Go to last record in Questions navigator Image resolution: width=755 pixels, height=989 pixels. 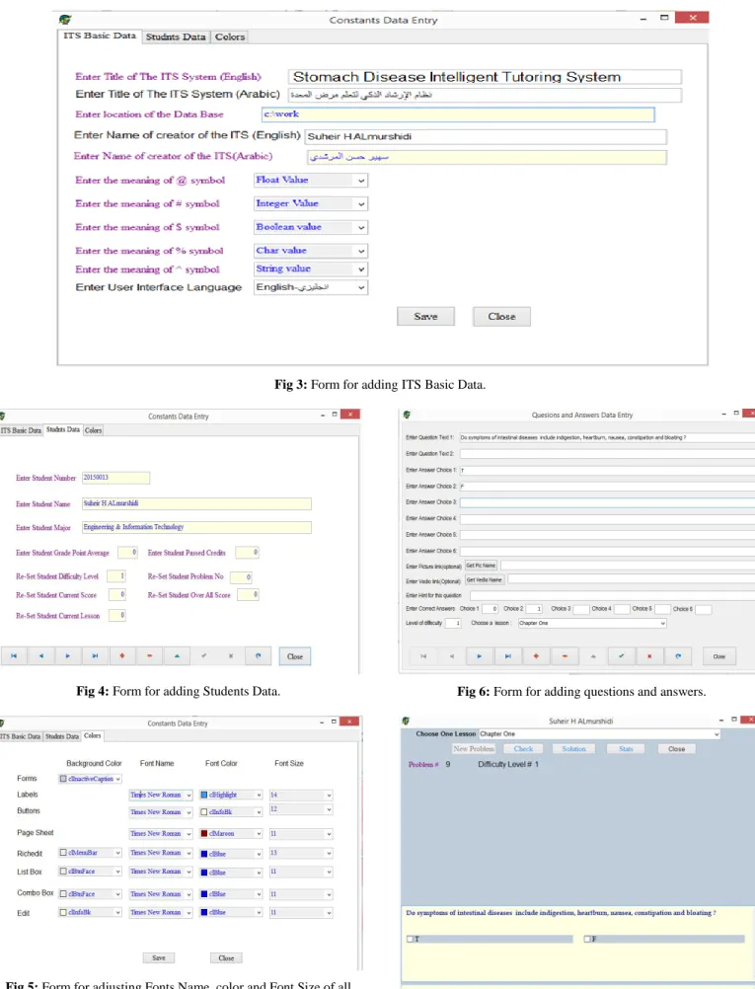(x=508, y=656)
